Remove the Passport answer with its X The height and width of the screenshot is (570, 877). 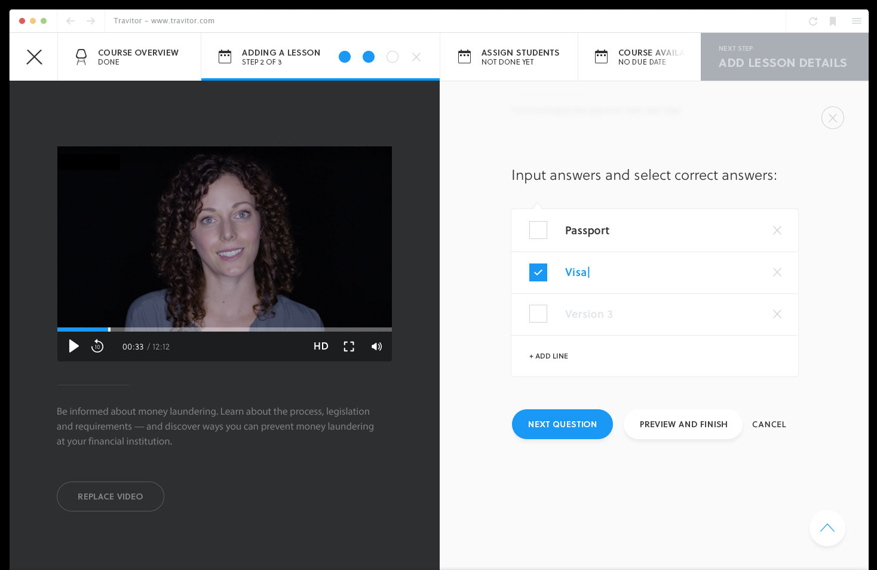click(x=777, y=230)
